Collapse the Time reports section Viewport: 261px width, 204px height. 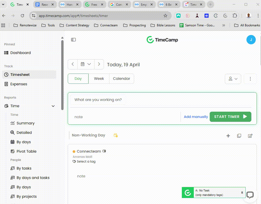(53, 106)
